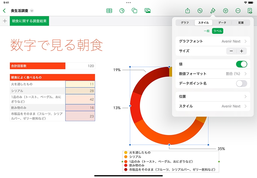
Task: Select the 朝食に関する調査結果 sheet tab
Action: point(29,21)
